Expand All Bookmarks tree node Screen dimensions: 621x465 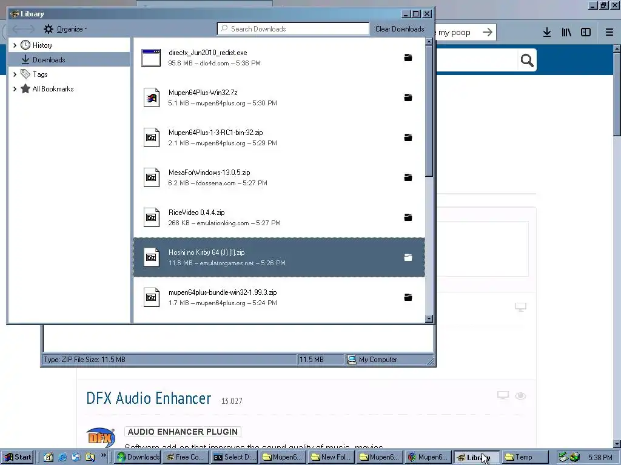point(15,89)
